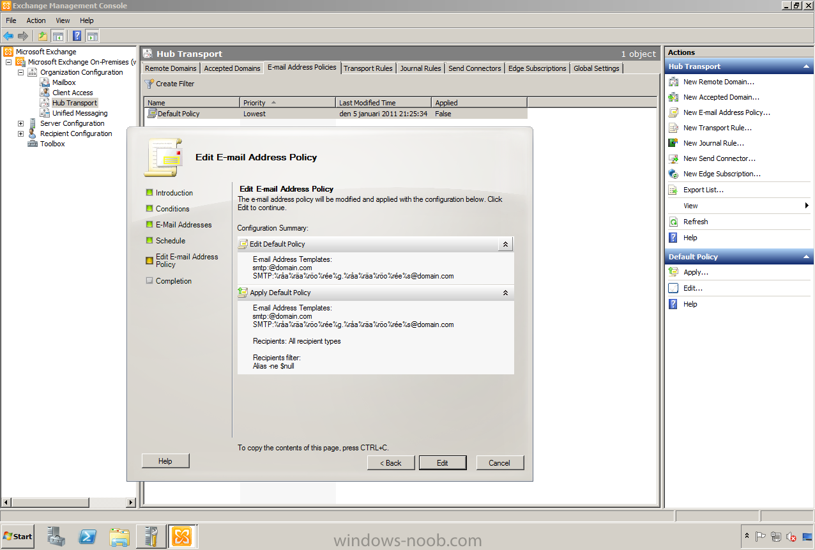Click the Create Filter funnel icon

coord(149,84)
